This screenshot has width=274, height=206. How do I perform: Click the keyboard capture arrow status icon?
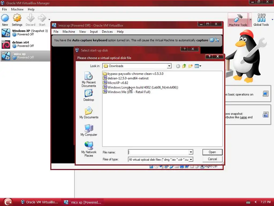point(202,166)
